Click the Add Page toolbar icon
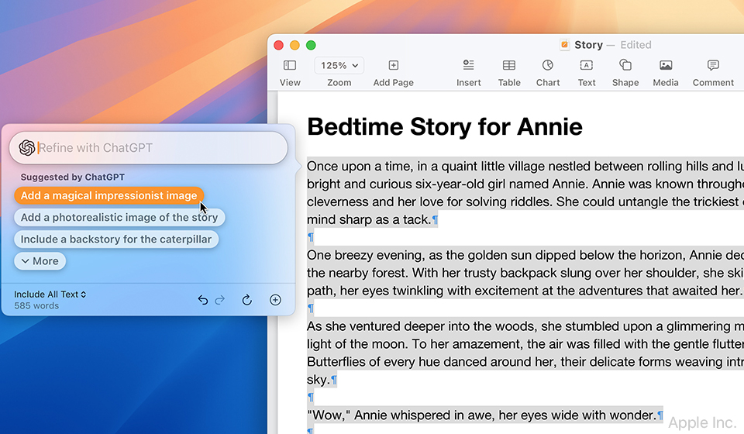Screen dimensions: 744x434 pos(393,66)
